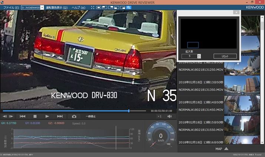Image resolution: width=265 pixels, height=157 pixels.
Task: Open the 運転警告表示 (D) menu
Action: pyautogui.click(x=57, y=7)
